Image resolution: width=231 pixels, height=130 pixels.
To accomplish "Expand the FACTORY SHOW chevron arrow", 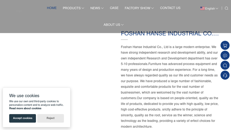I will tap(152, 8).
